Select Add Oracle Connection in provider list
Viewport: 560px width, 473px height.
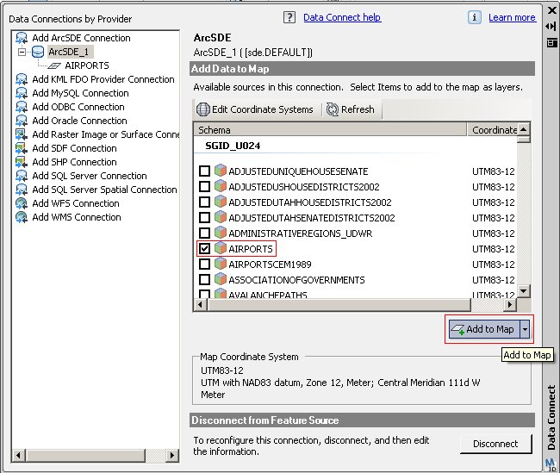(x=79, y=121)
